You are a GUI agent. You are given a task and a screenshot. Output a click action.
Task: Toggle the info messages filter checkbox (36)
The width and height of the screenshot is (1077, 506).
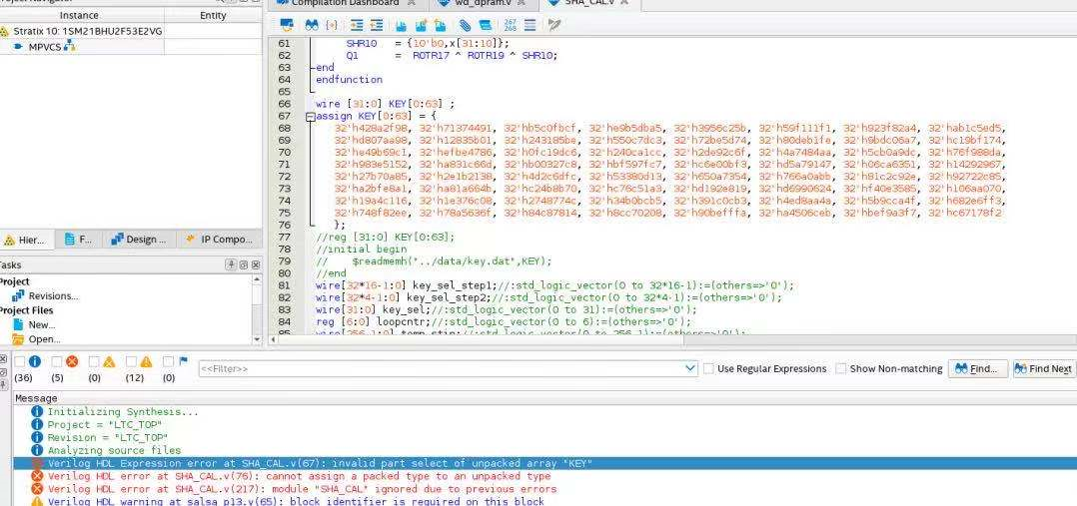coord(19,361)
